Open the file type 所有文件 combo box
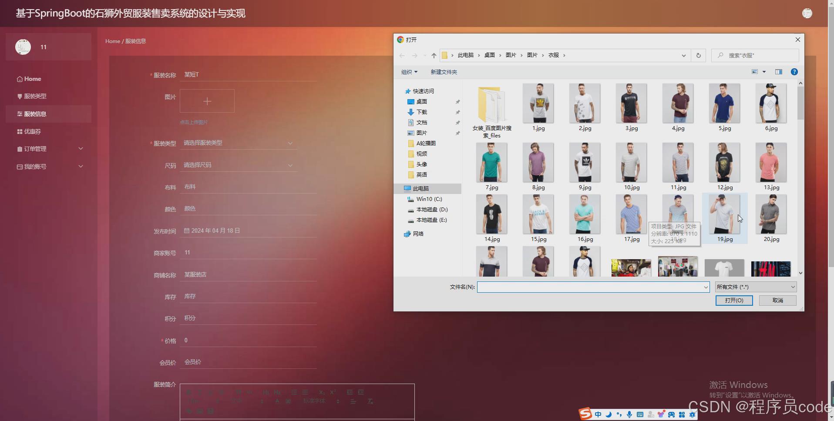 [756, 287]
